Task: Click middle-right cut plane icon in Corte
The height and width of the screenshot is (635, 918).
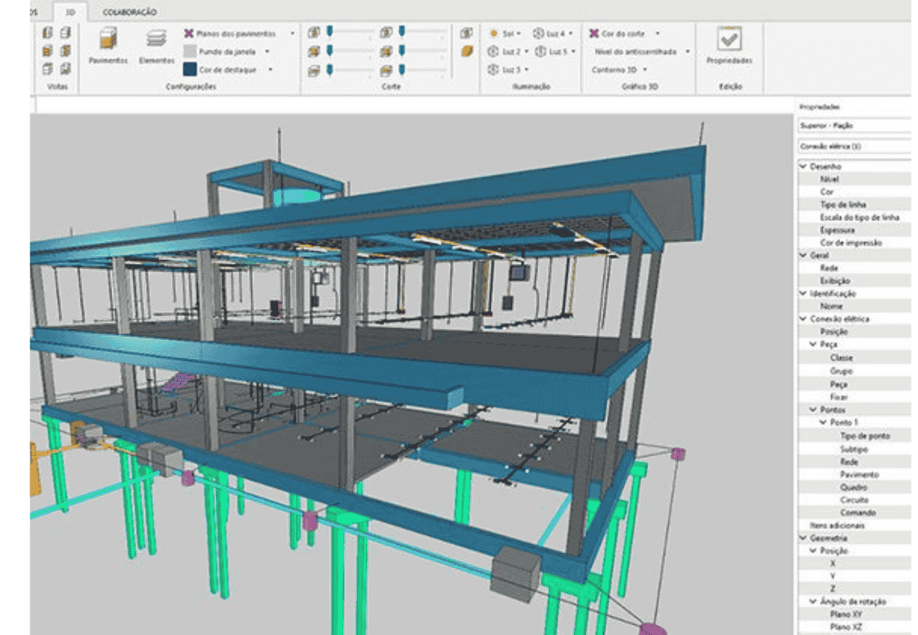Action: (x=386, y=52)
